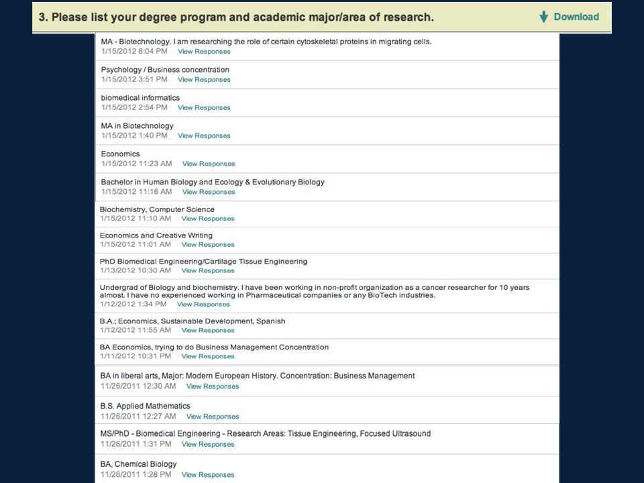The height and width of the screenshot is (483, 644).
Task: Click the green Download arrow icon
Action: point(544,17)
